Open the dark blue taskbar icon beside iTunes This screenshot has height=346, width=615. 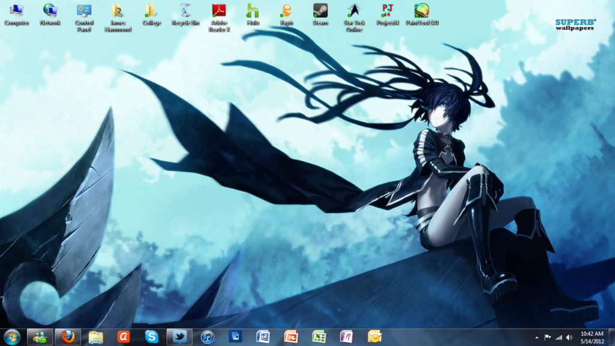tap(235, 337)
